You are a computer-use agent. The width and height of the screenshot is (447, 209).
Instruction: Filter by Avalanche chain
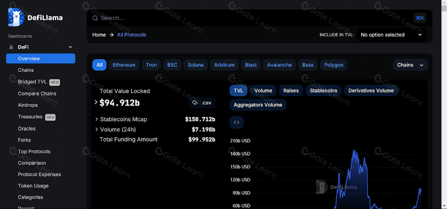click(x=280, y=65)
